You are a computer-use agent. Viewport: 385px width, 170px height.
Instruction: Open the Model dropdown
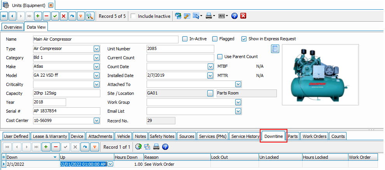96,76
